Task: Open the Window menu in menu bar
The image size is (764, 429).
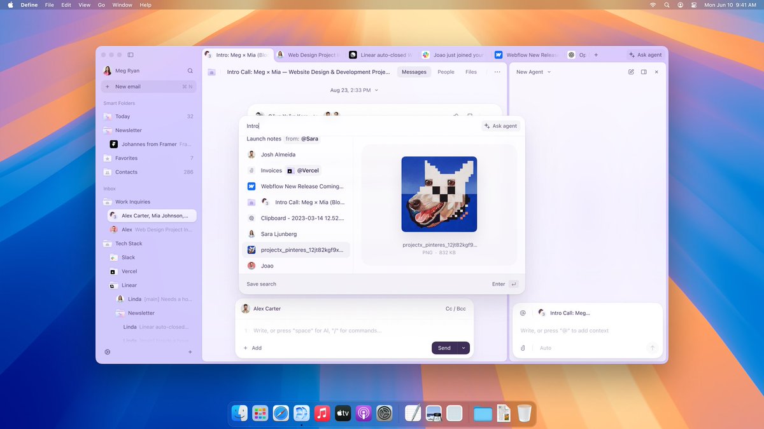Action: [x=122, y=4]
